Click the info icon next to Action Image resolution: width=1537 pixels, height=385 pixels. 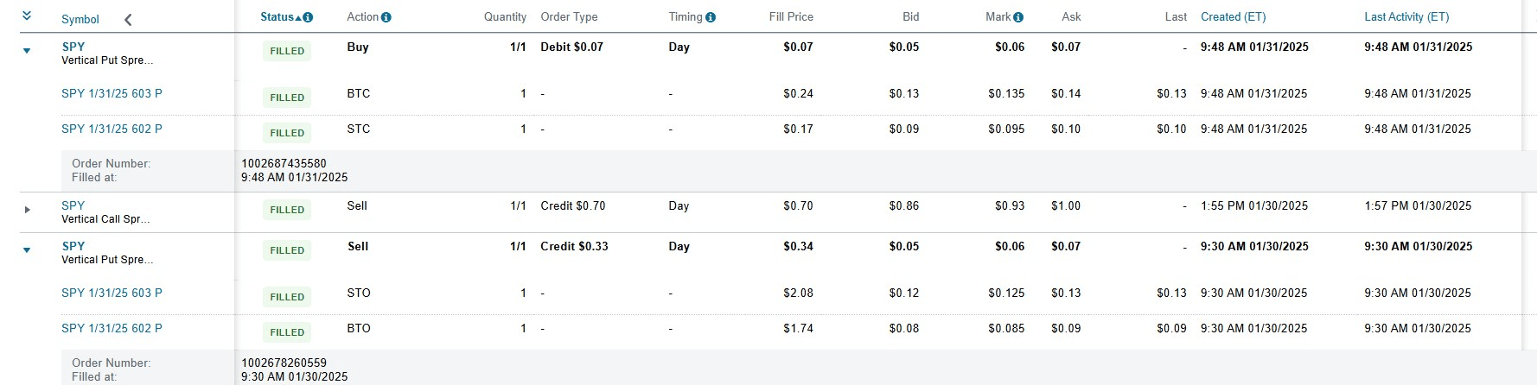(x=386, y=17)
